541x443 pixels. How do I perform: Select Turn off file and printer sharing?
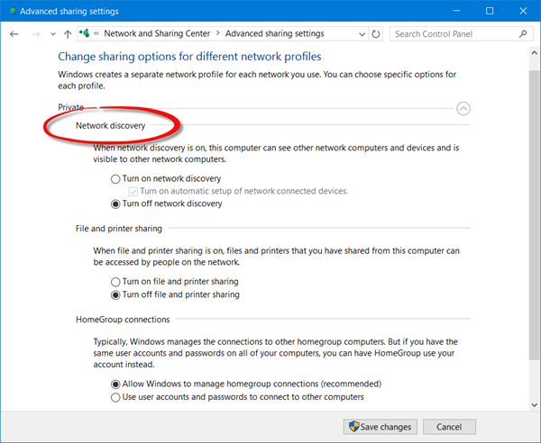[x=115, y=294]
